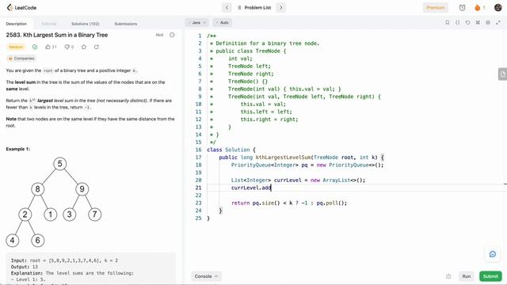Start the alarm clock timer
The height and width of the screenshot is (285, 507).
(462, 7)
